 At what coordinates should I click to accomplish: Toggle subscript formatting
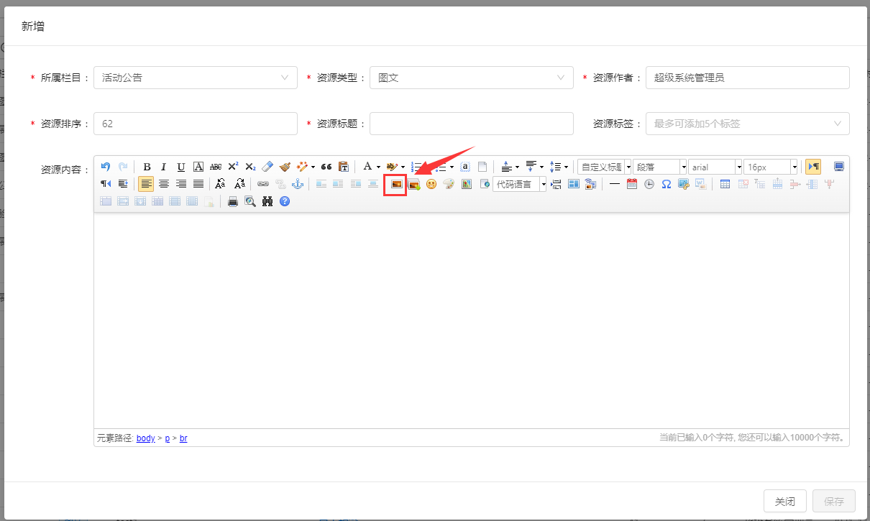(250, 167)
